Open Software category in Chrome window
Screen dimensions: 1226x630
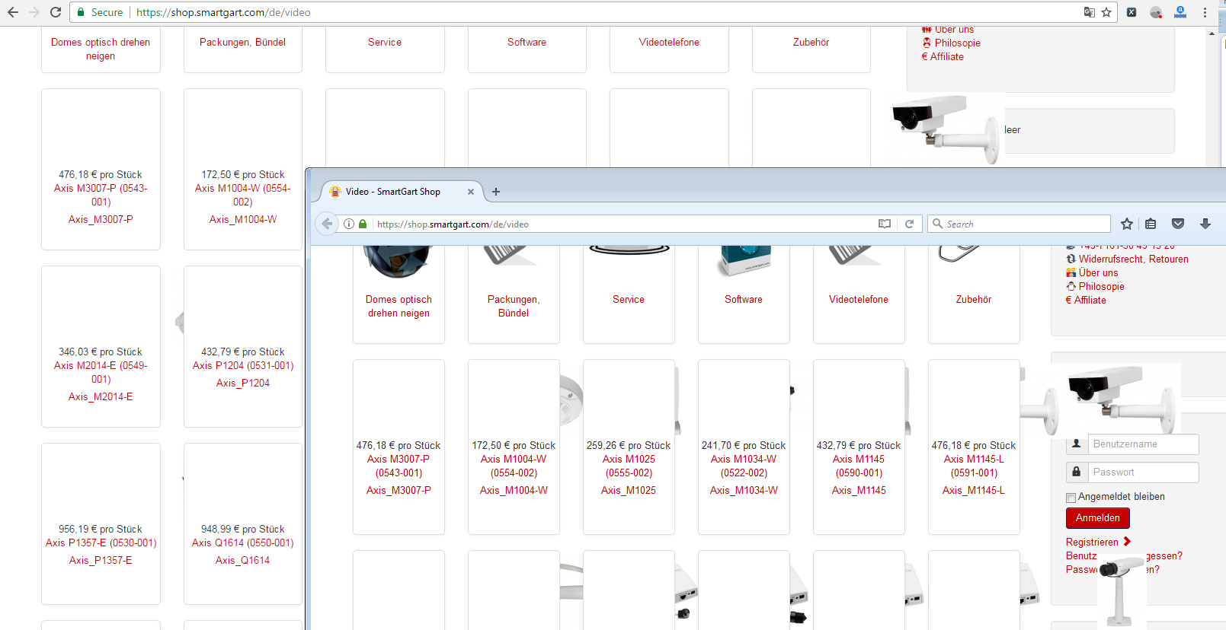tap(527, 43)
